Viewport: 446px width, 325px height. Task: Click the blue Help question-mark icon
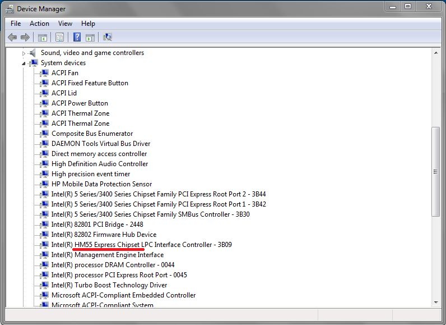[77, 37]
